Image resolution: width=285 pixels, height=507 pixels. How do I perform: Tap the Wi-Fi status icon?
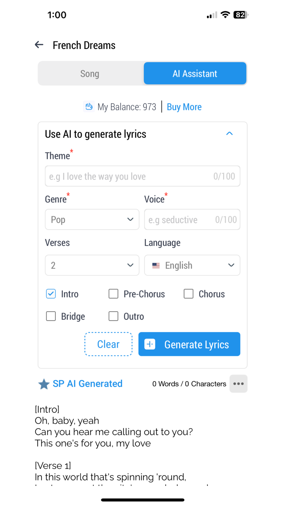(x=225, y=15)
